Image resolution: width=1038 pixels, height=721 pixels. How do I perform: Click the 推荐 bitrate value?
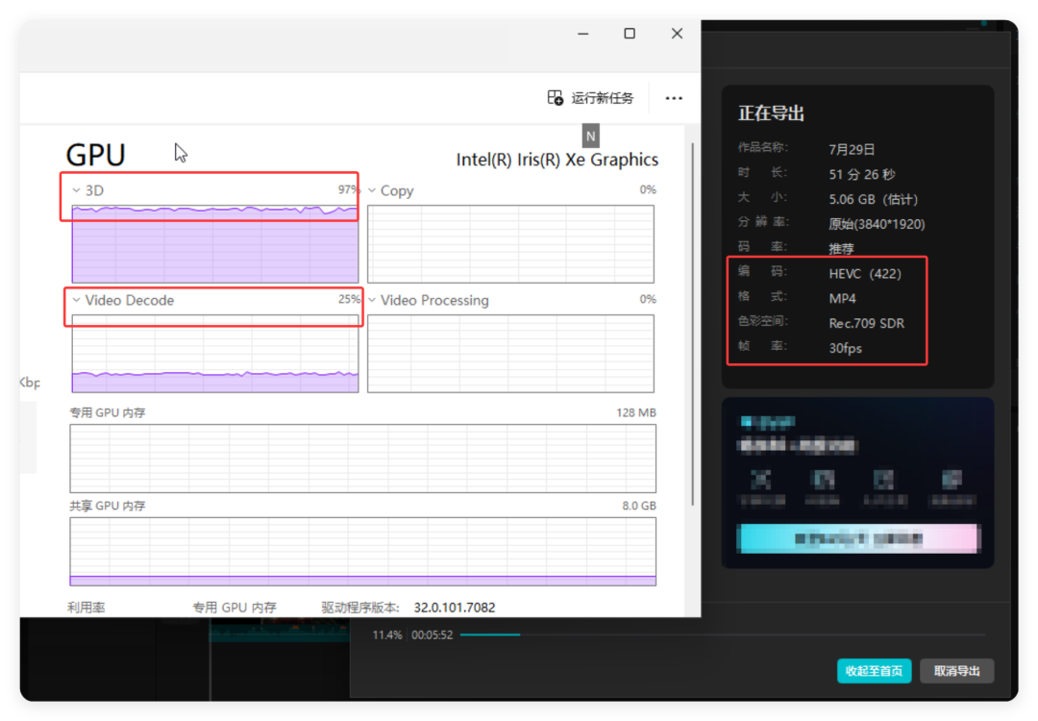click(x=841, y=249)
